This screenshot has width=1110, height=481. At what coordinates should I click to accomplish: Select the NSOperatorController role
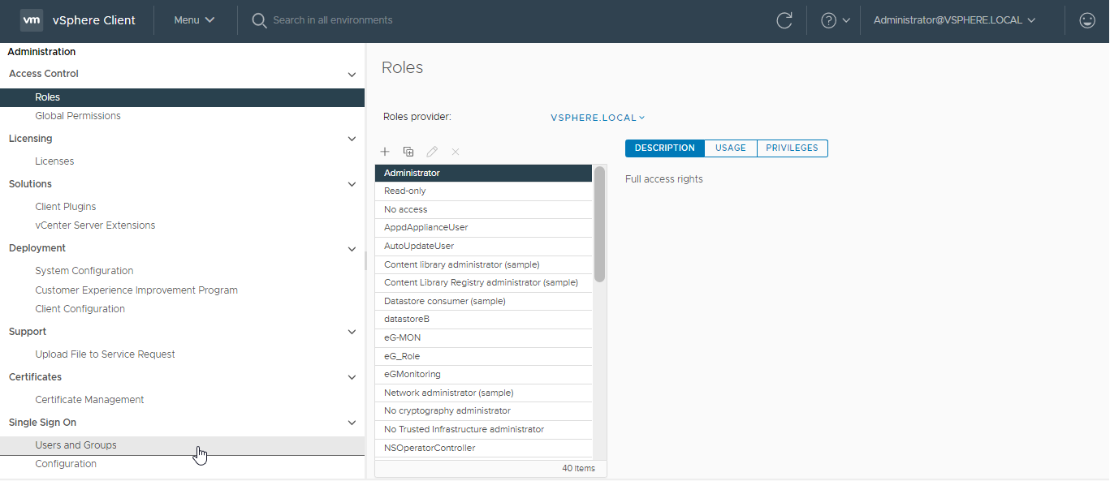(484, 448)
